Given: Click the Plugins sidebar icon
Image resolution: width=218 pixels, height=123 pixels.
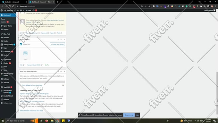Looking at the screenshot, I should (x=2, y=63).
